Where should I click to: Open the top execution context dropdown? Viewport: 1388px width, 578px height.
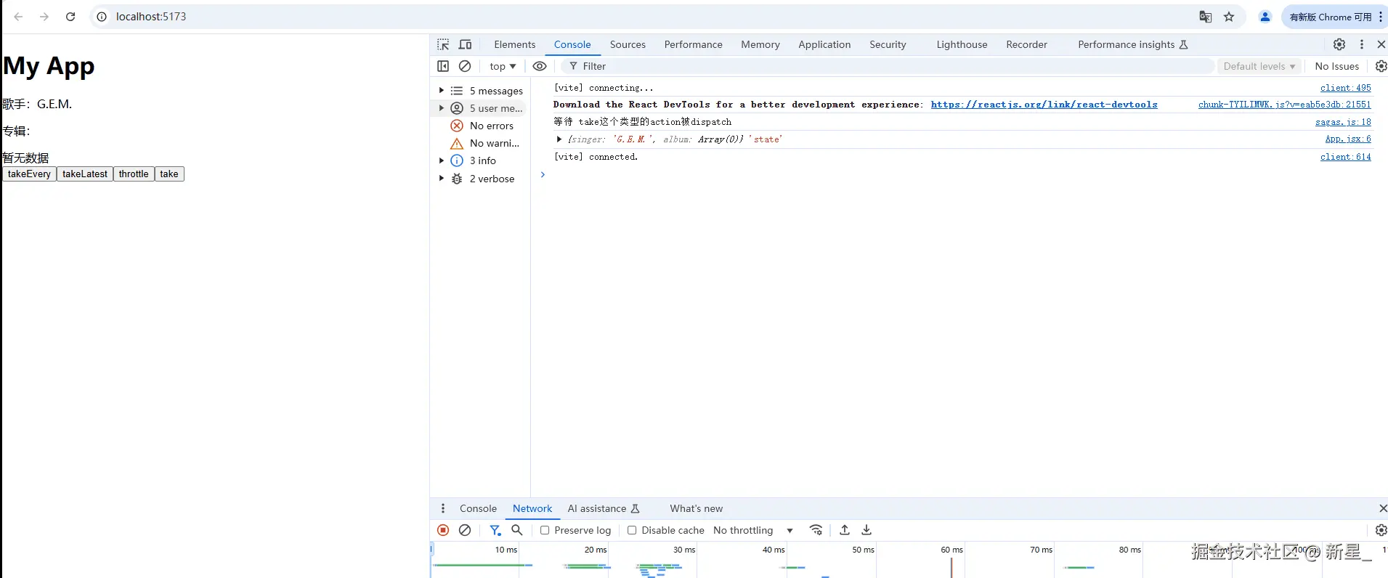(x=503, y=66)
